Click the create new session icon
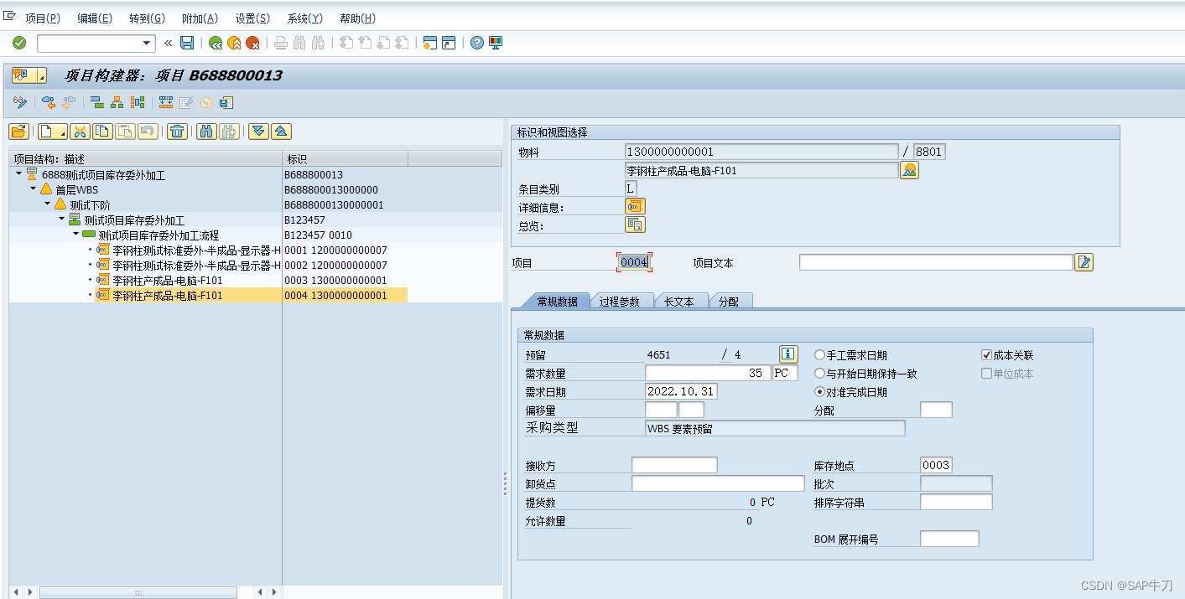This screenshot has height=599, width=1185. (x=430, y=43)
